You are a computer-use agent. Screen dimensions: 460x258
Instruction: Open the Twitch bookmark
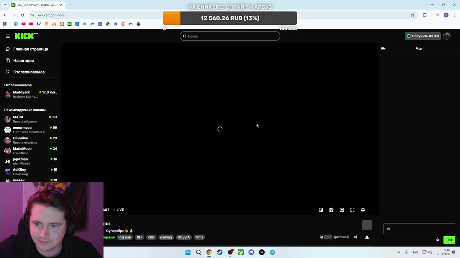pyautogui.click(x=39, y=24)
